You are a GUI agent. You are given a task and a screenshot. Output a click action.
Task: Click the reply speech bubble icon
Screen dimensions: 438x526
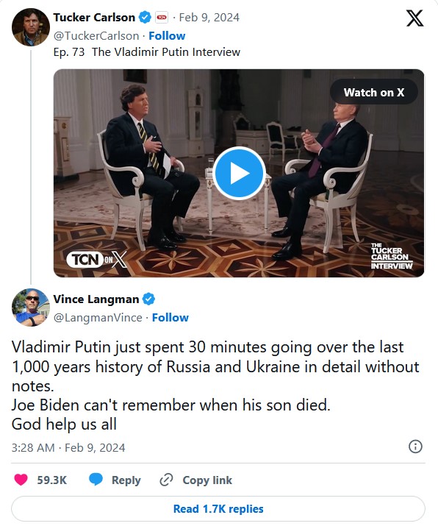click(x=96, y=480)
